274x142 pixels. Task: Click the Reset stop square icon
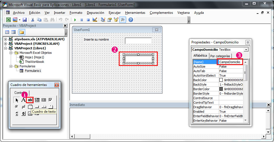click(88, 20)
